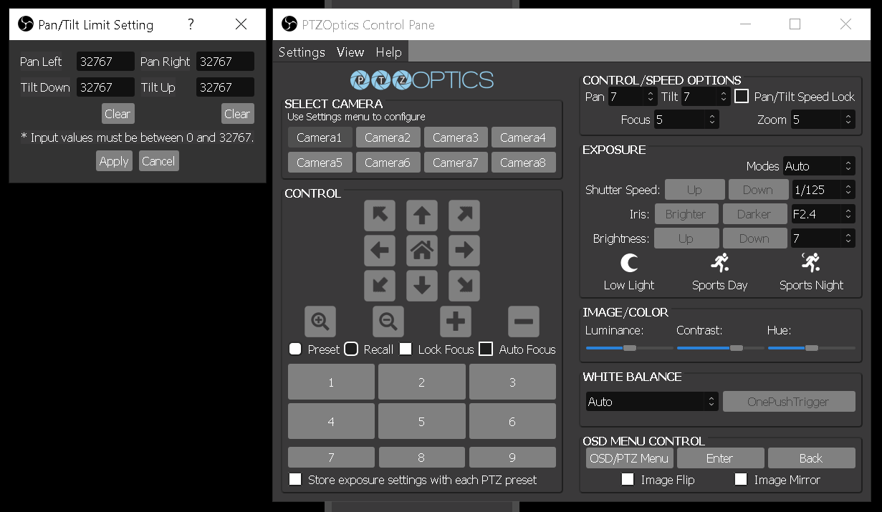Click the Luminance slider
Image resolution: width=882 pixels, height=512 pixels.
coord(630,348)
